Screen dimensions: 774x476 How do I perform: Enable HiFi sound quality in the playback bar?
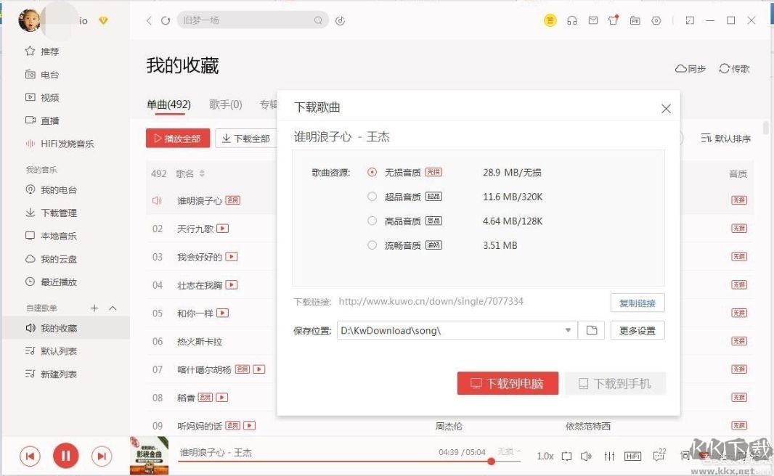click(632, 456)
